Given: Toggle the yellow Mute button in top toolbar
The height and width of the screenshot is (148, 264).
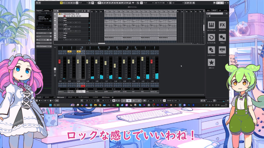Looking at the screenshot, I should click(61, 3).
